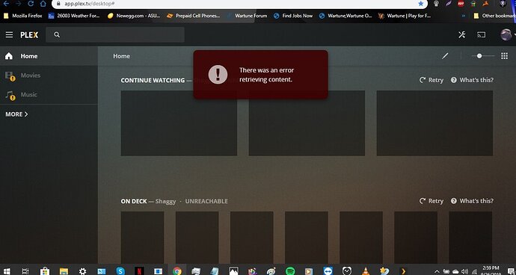
Task: Open Netflix on the taskbar
Action: click(139, 271)
